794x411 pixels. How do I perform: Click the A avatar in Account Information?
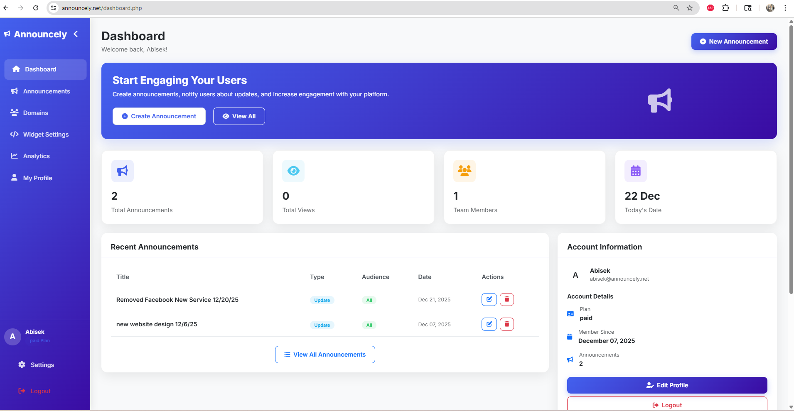pyautogui.click(x=575, y=275)
